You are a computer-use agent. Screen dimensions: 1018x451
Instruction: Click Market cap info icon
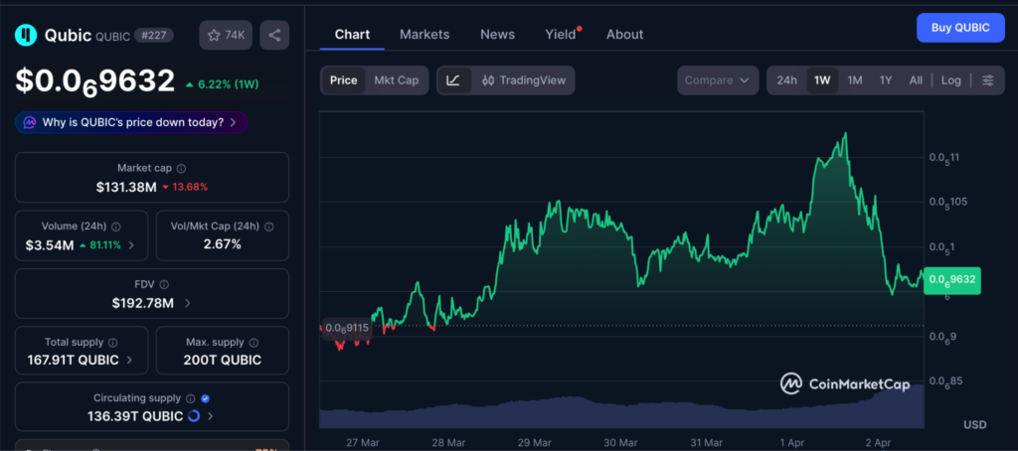click(181, 169)
